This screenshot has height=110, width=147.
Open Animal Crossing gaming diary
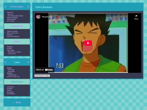(x=12, y=31)
